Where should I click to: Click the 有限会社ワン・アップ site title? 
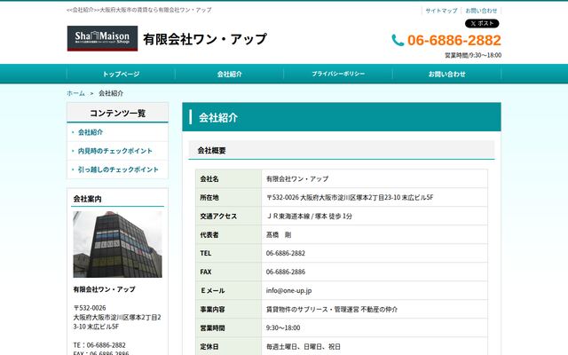[x=205, y=39]
